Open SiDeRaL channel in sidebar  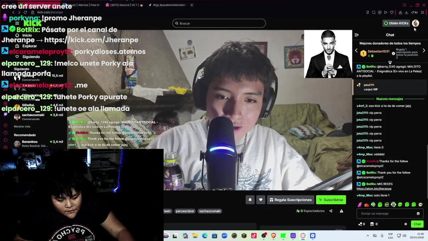click(38, 107)
